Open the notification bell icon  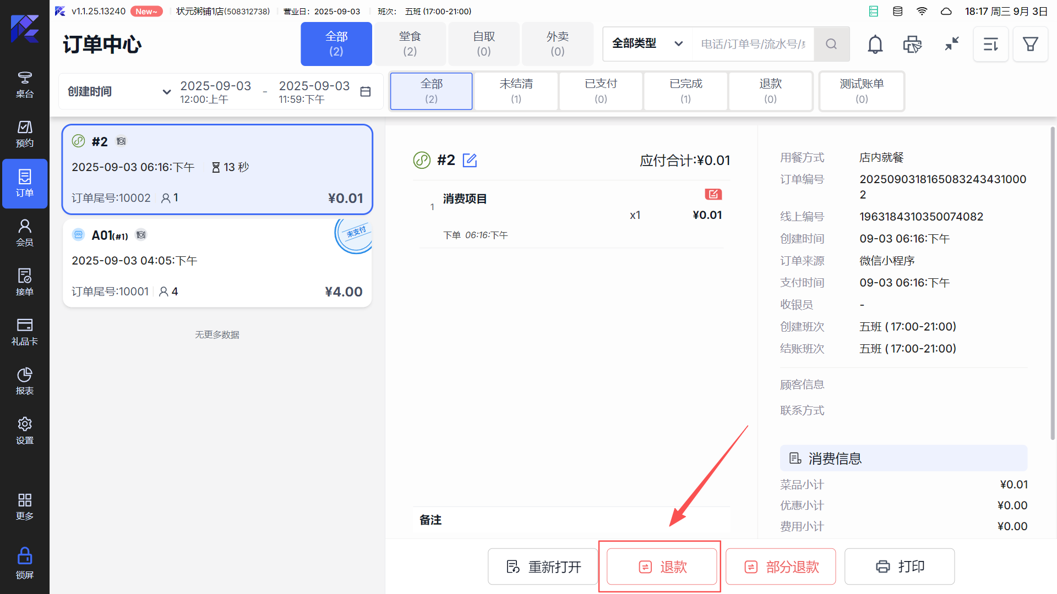(875, 44)
